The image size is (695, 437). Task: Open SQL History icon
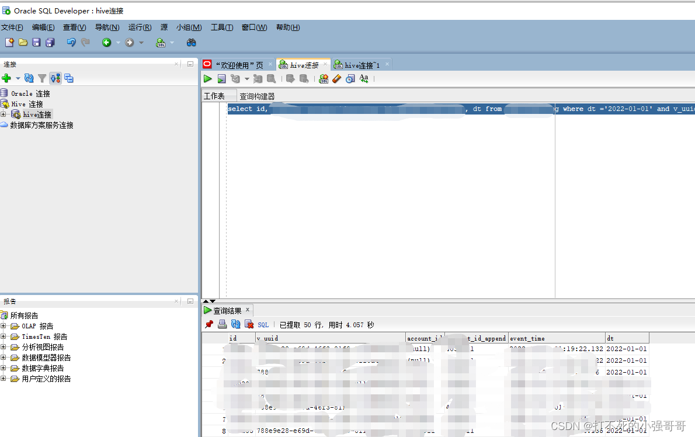tap(350, 79)
